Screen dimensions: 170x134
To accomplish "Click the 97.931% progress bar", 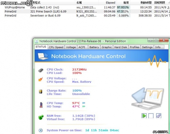I will (123, 7).
